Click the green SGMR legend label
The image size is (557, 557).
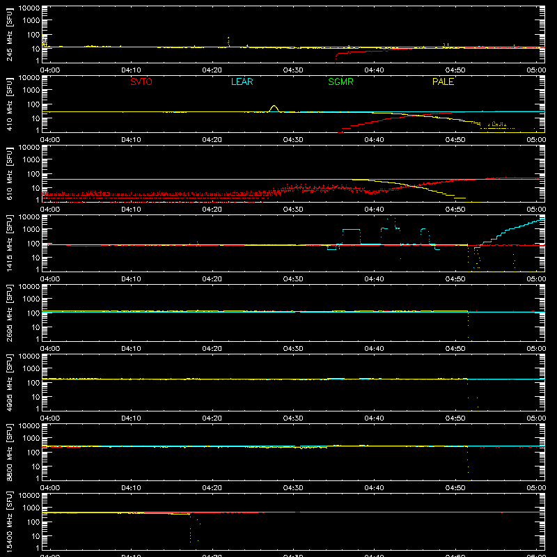pos(340,81)
